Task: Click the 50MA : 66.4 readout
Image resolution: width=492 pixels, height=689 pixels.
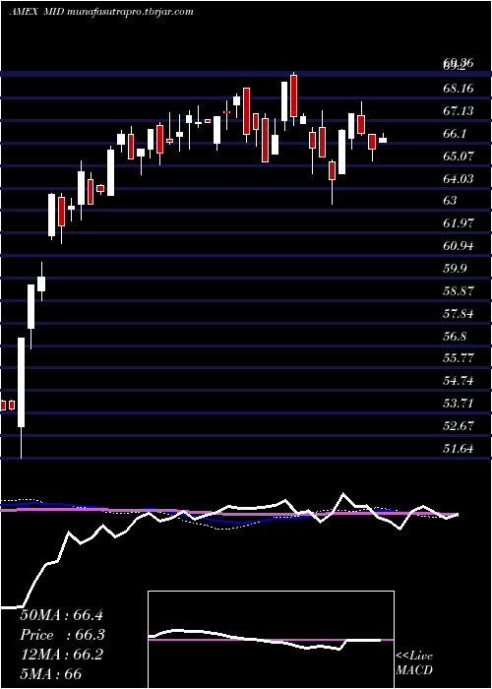Action: [x=61, y=615]
